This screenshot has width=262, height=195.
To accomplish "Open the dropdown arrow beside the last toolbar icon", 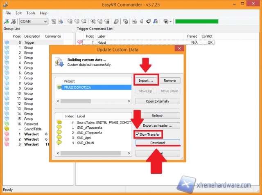I will coord(171,21).
